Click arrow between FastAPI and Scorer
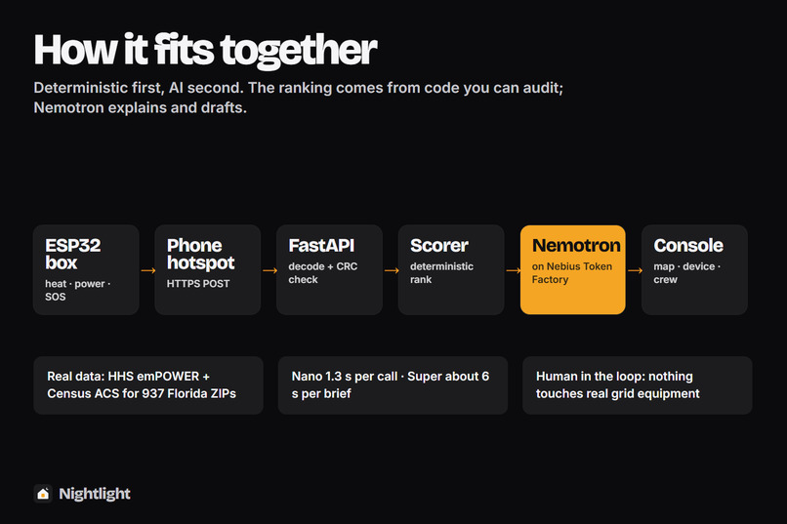Screen dimensions: 787x524 tap(392, 270)
